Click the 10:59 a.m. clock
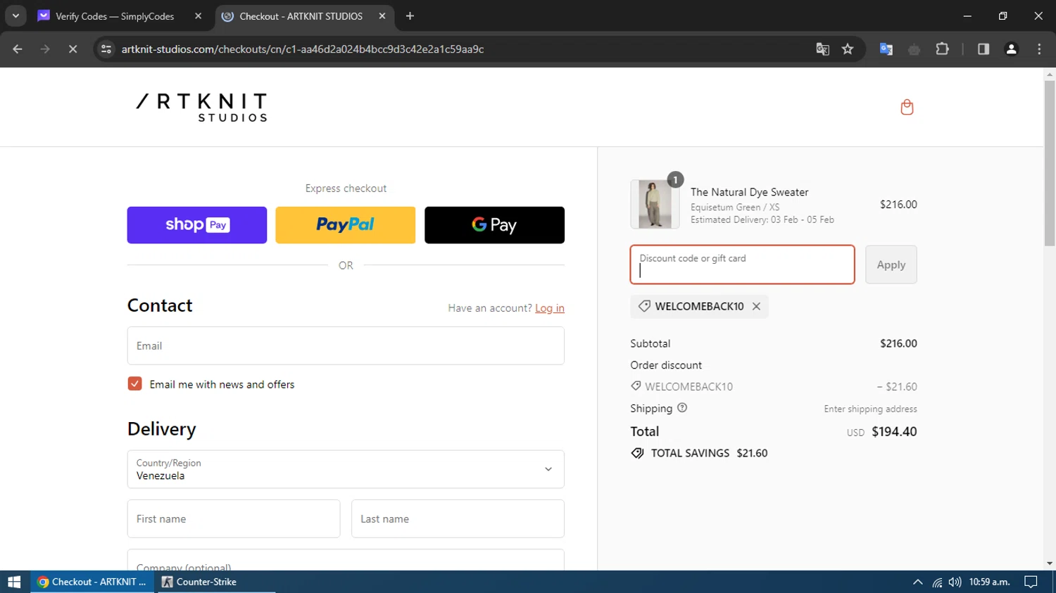This screenshot has width=1056, height=593. (989, 582)
